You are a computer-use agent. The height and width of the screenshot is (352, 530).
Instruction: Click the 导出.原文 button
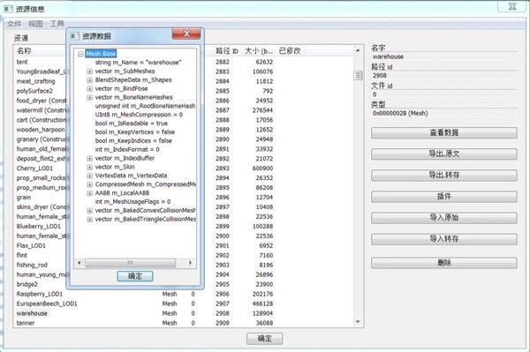pyautogui.click(x=443, y=154)
